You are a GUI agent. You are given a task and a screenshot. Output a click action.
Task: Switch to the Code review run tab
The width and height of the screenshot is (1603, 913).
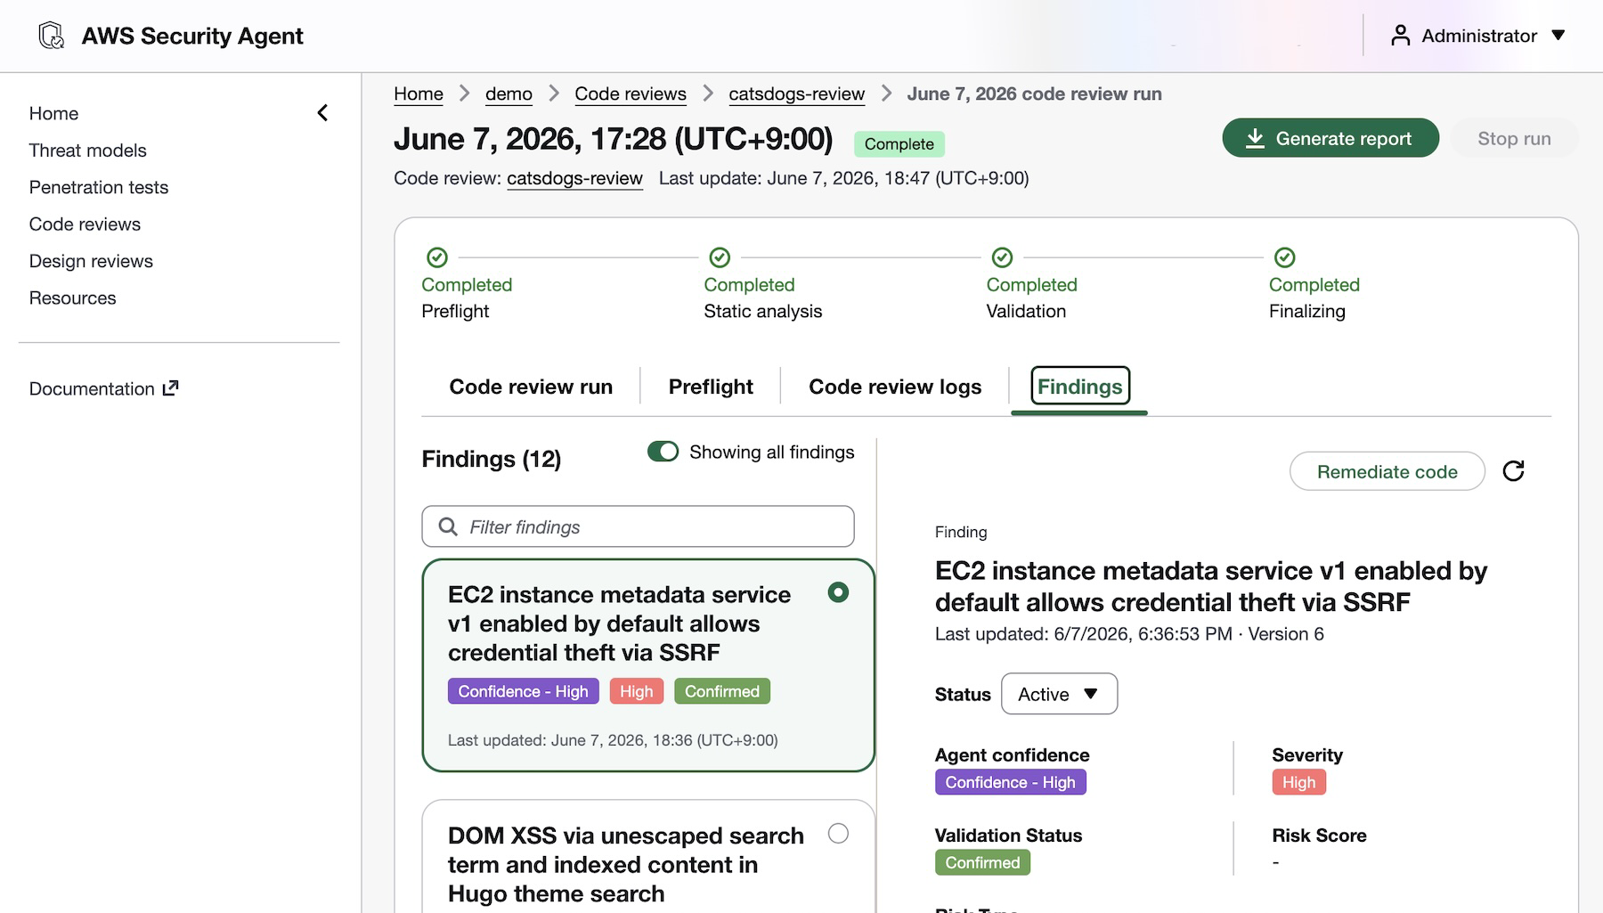click(531, 387)
